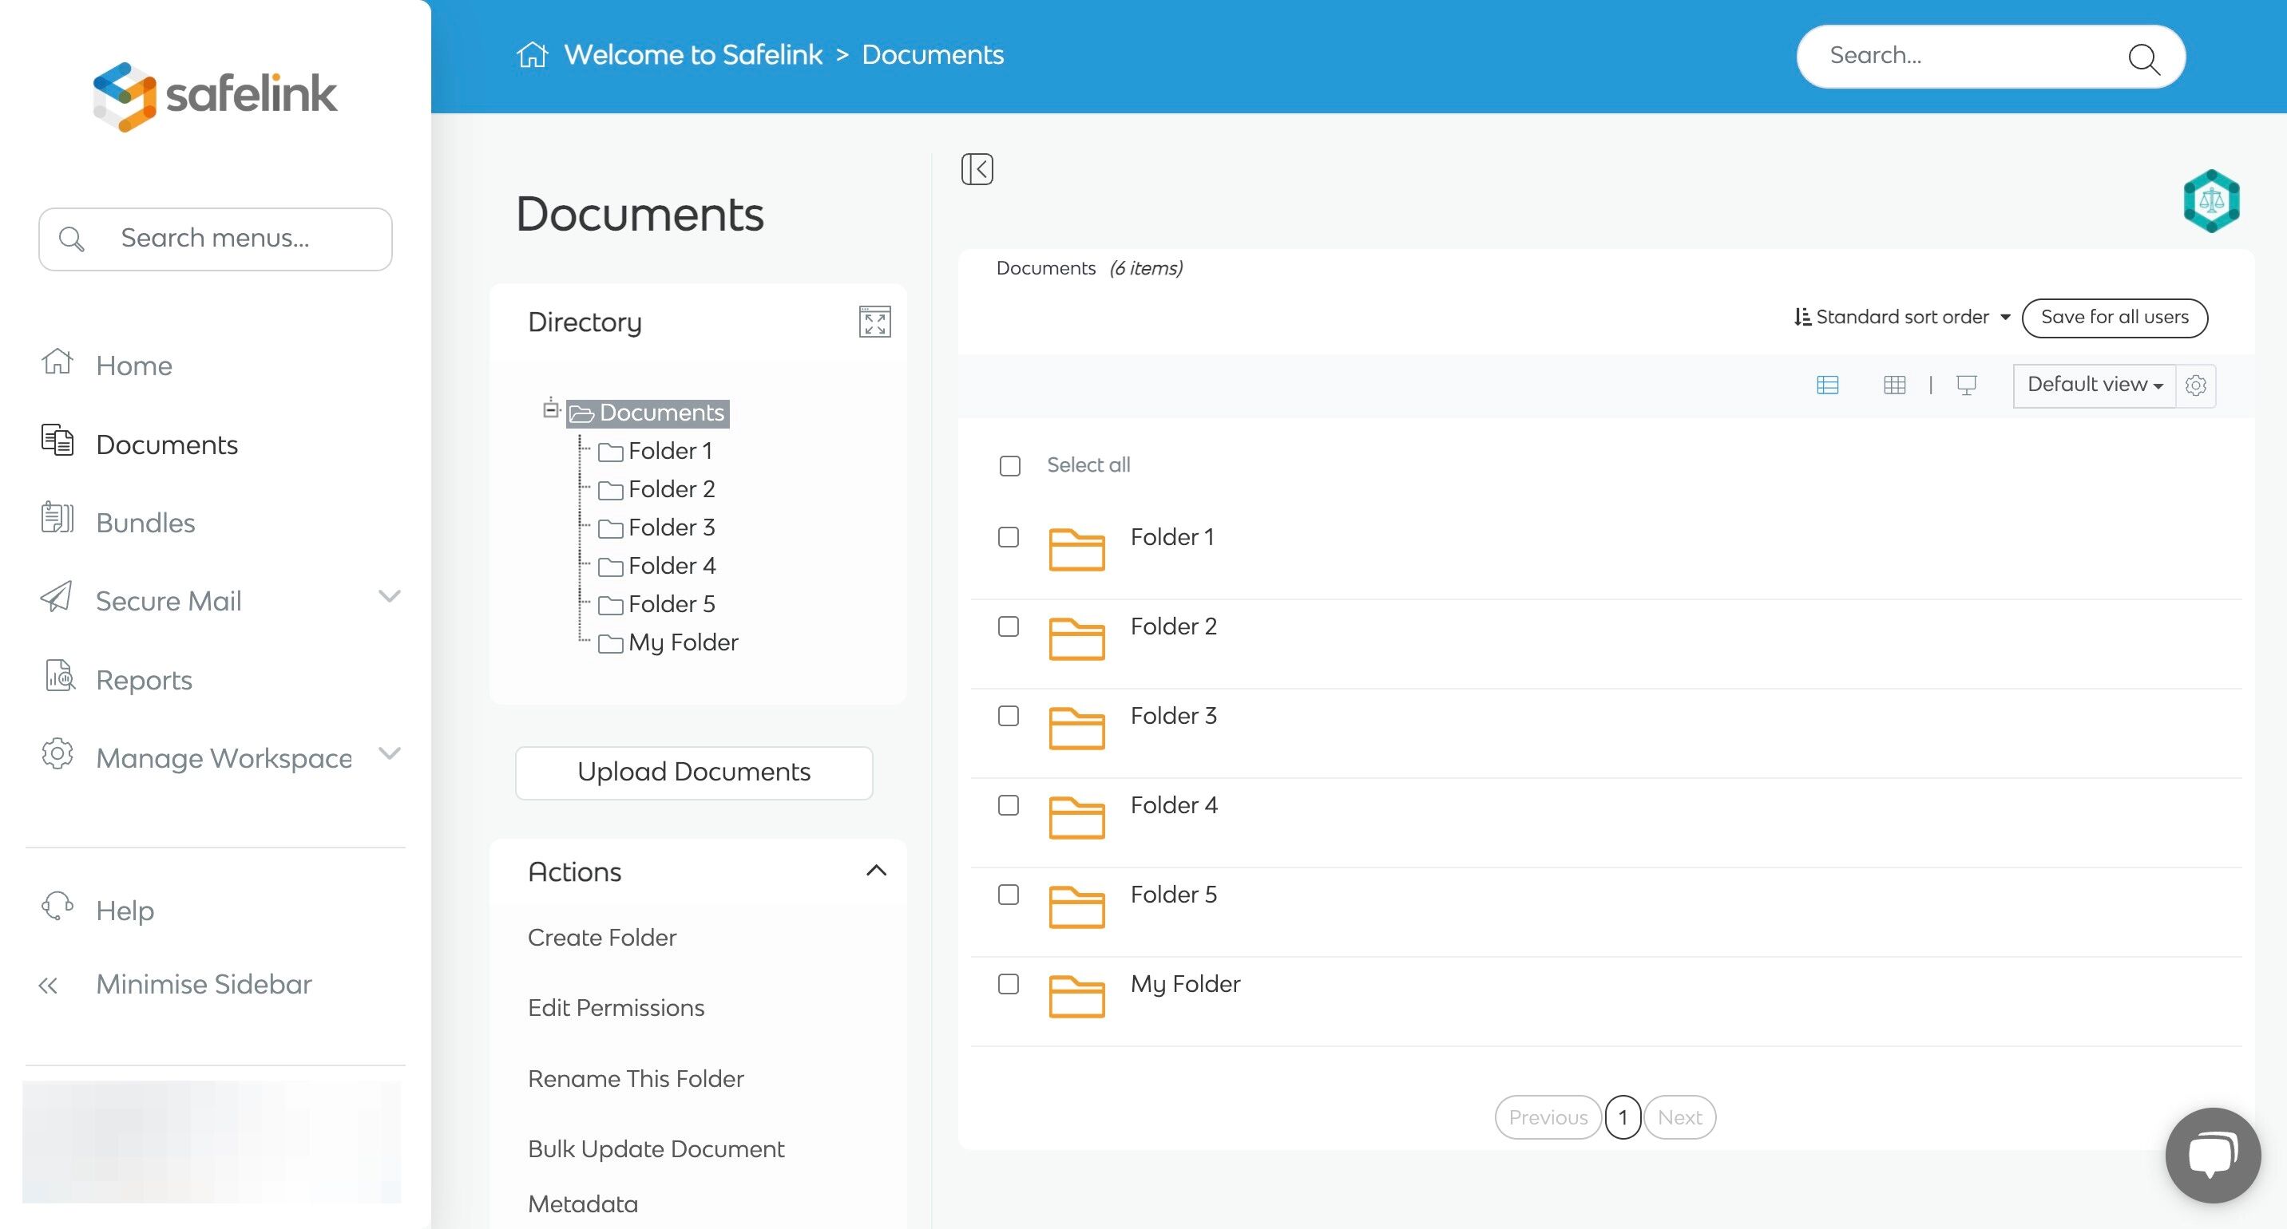
Task: Open Bundles in the sidebar
Action: [x=145, y=523]
